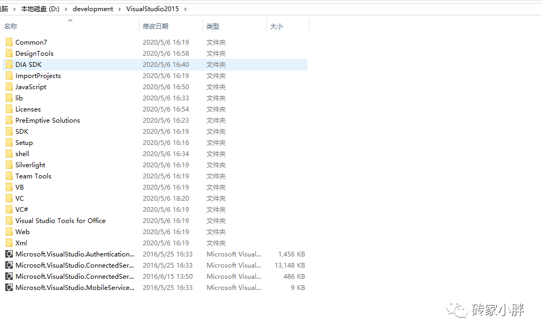The width and height of the screenshot is (542, 334).
Task: Select the Silverlight folder icon
Action: [9, 165]
